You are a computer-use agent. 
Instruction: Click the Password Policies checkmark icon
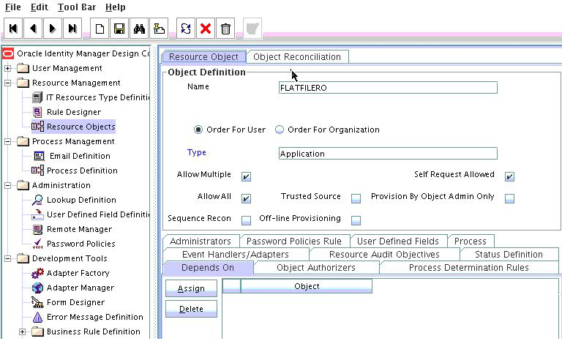37,244
